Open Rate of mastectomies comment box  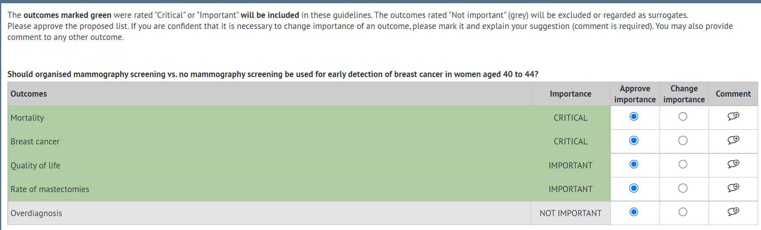[733, 188]
